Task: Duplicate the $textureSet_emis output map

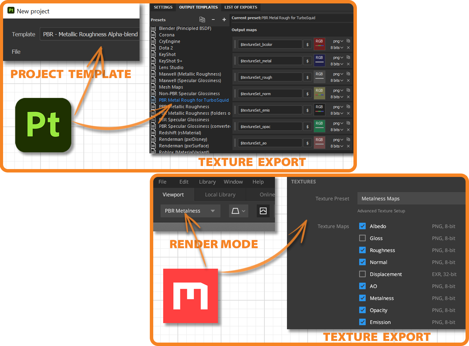Action: coord(348,106)
